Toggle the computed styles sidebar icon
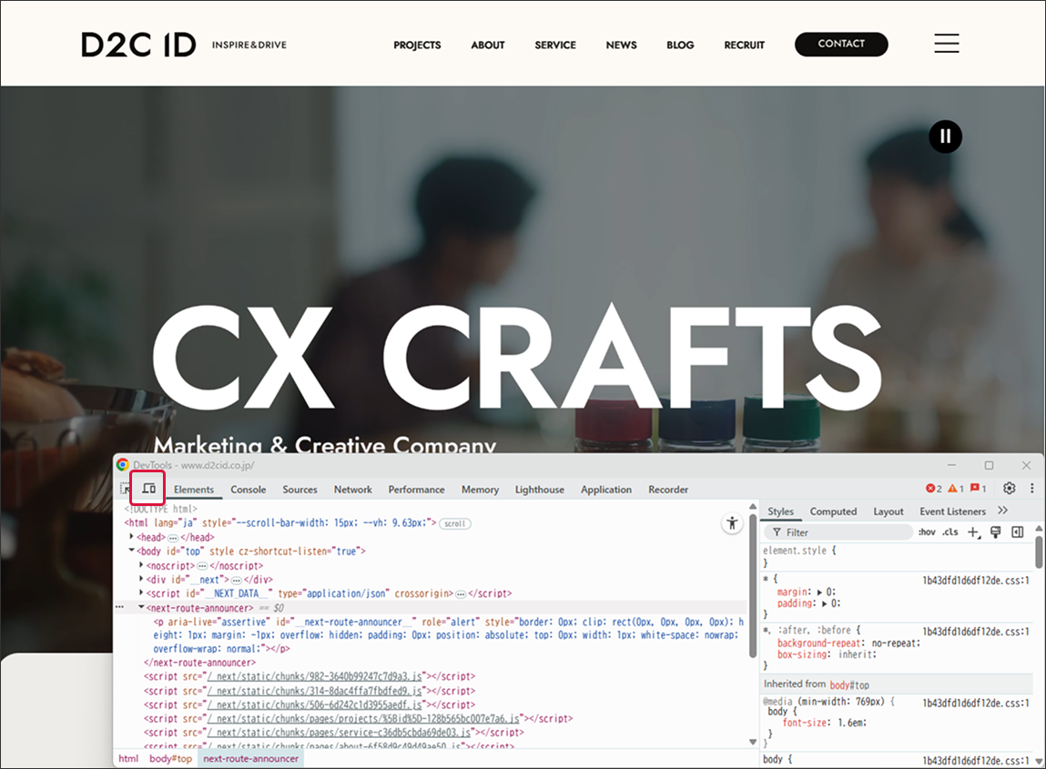 [1017, 532]
